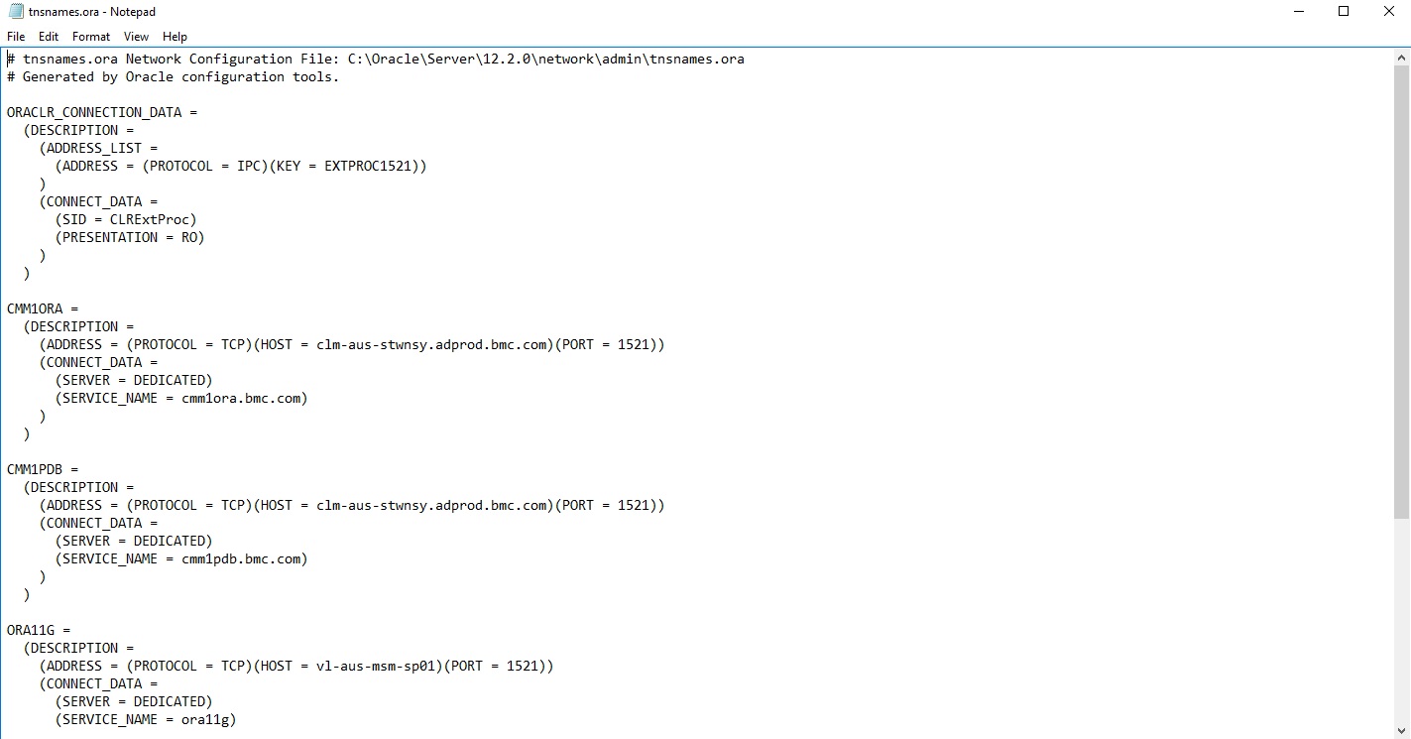Click the '(SID = CLRExtProc)' line
The image size is (1411, 739).
click(126, 219)
